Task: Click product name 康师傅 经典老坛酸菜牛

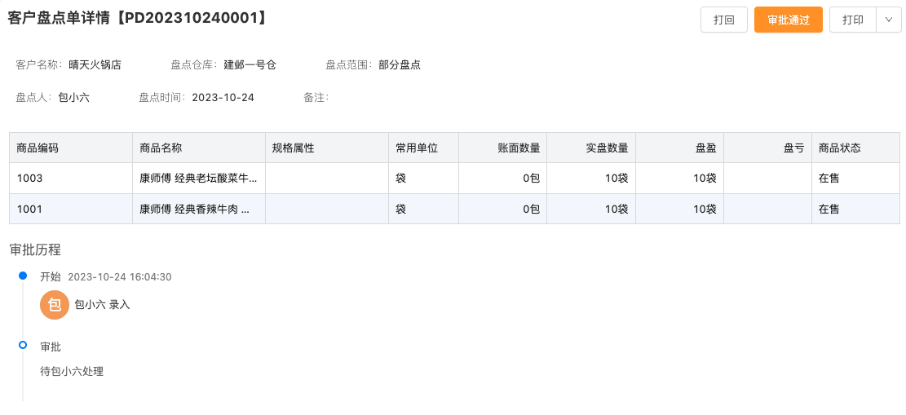Action: tap(198, 179)
